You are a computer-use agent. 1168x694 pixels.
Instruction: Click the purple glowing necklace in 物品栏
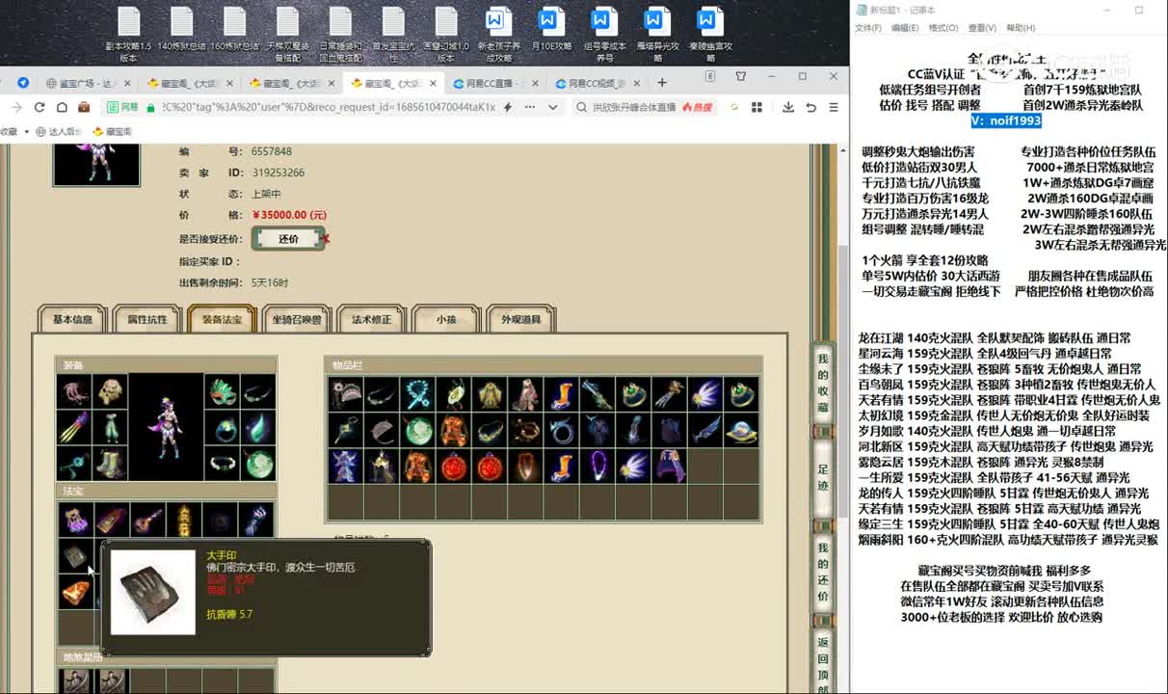597,466
